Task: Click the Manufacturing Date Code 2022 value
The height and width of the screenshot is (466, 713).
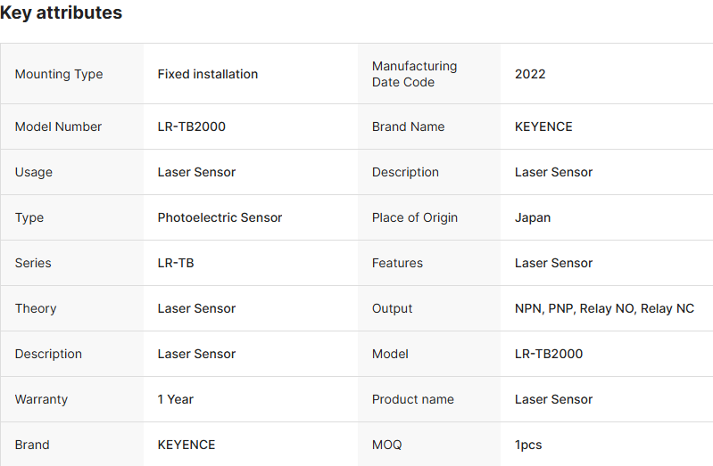Action: (x=530, y=74)
